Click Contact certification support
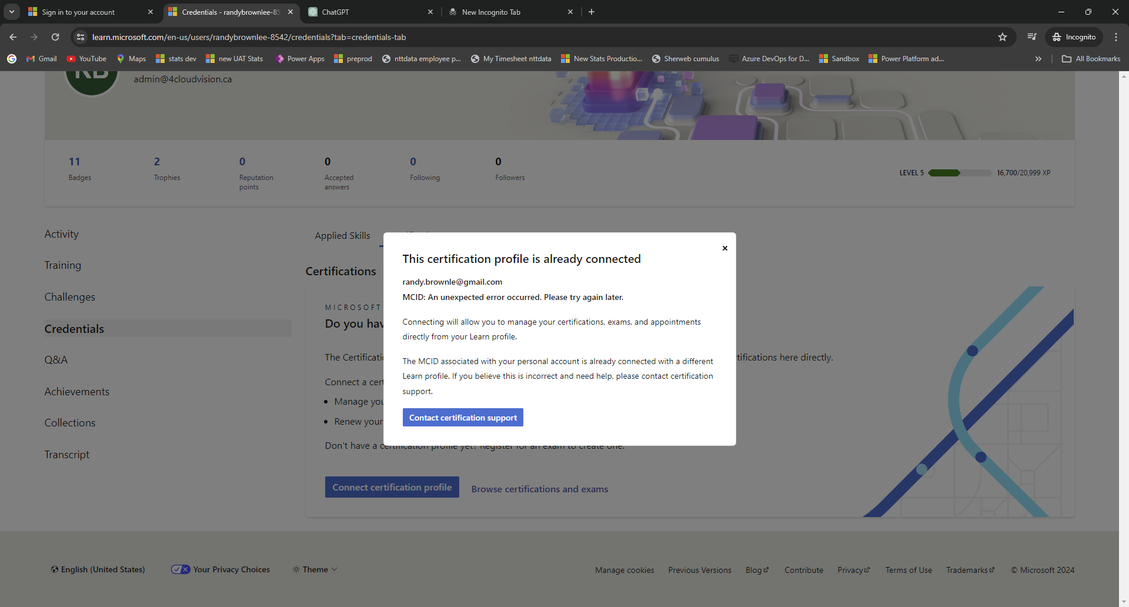The width and height of the screenshot is (1129, 607). pyautogui.click(x=462, y=417)
